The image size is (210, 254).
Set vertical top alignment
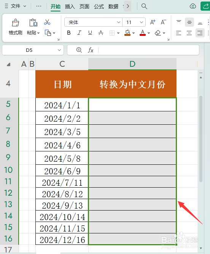pyautogui.click(x=179, y=22)
